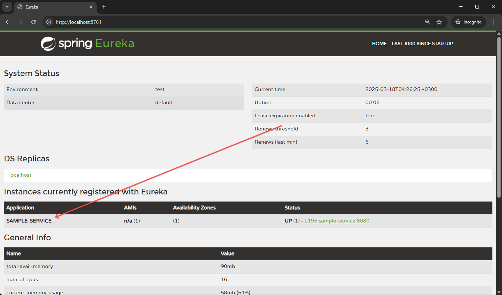The image size is (502, 295).
Task: Select the Lease expiration enabled label
Action: 285,116
